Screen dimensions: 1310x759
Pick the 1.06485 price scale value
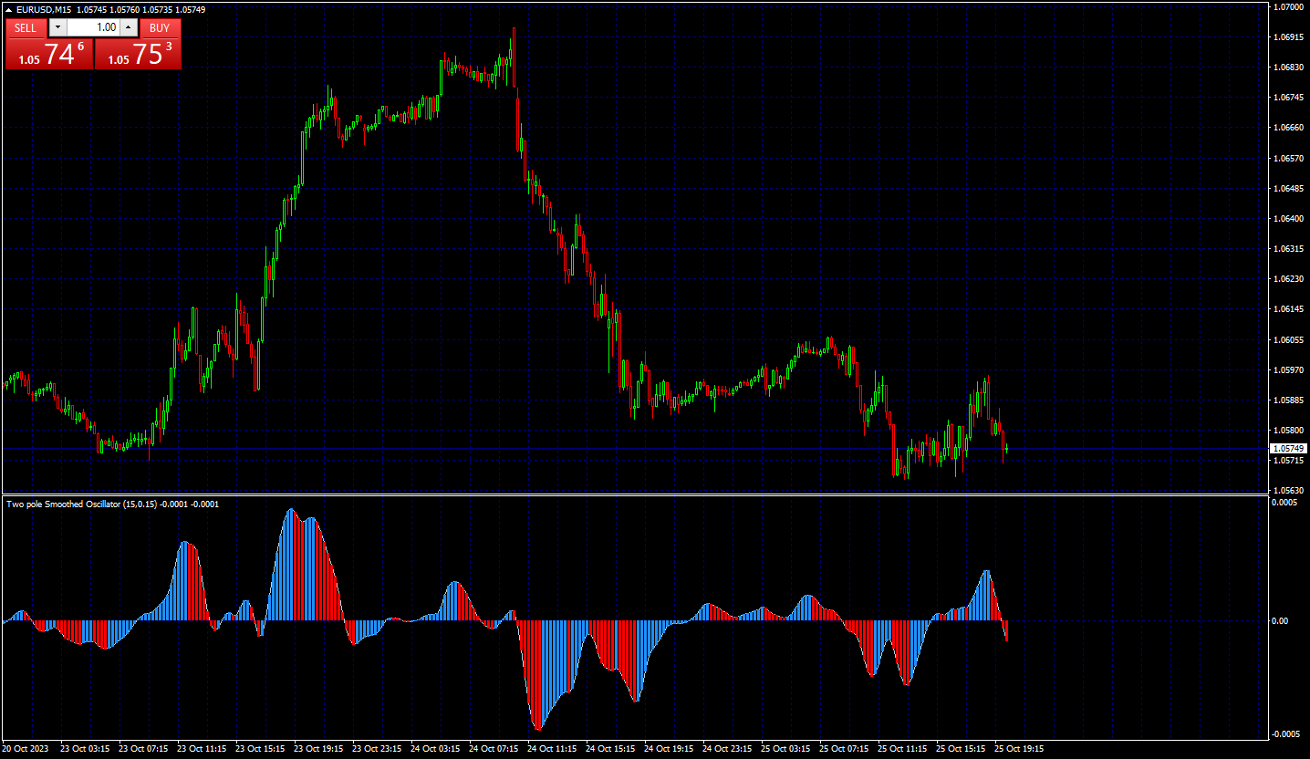[1287, 189]
